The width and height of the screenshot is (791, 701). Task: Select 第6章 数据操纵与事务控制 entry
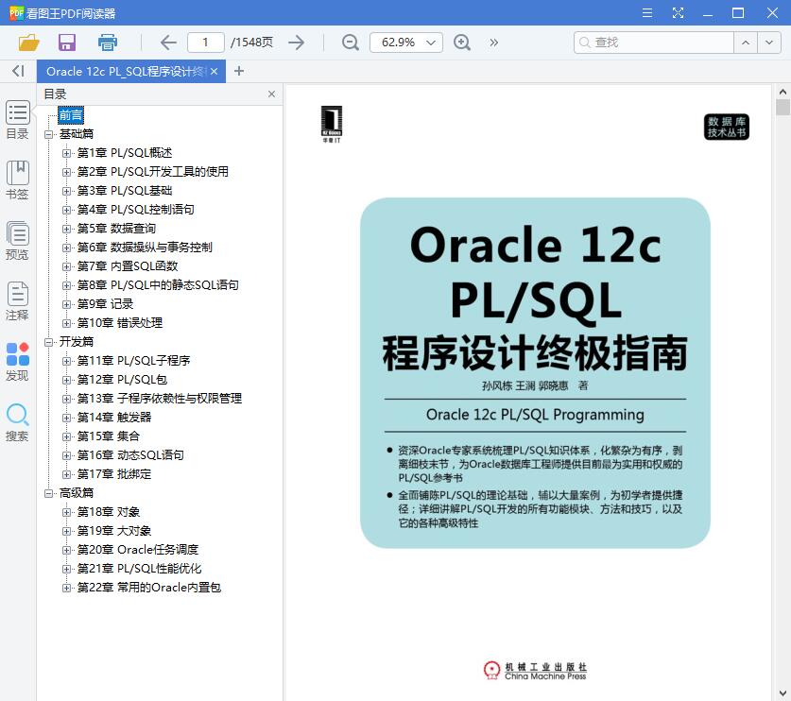[145, 248]
